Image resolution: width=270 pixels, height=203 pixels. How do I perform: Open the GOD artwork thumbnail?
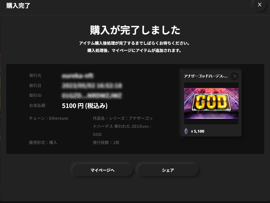211,103
